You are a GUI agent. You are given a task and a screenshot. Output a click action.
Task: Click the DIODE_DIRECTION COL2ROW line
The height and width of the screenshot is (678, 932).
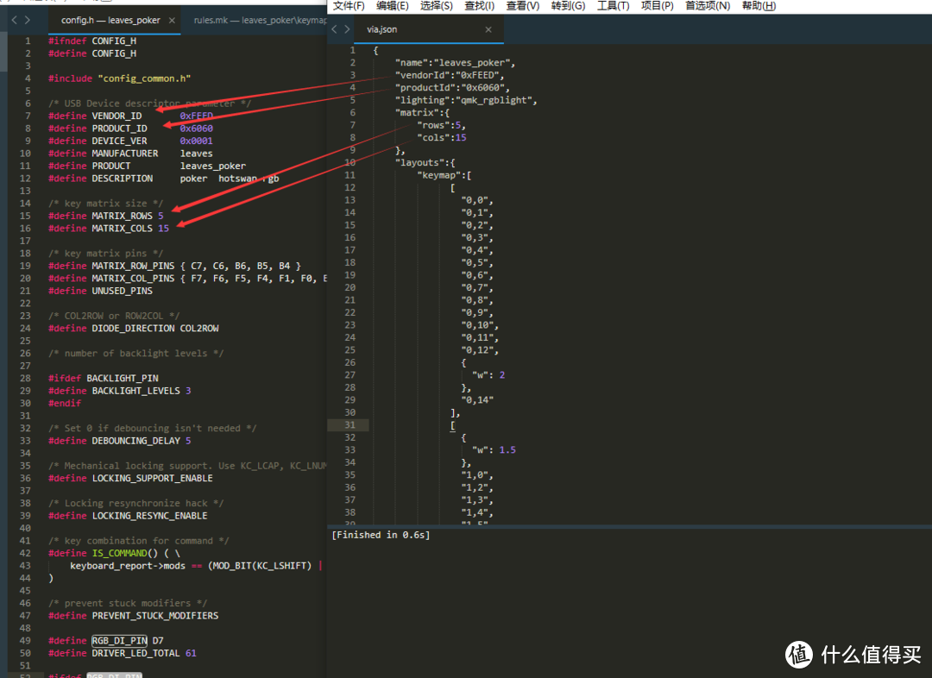point(133,328)
